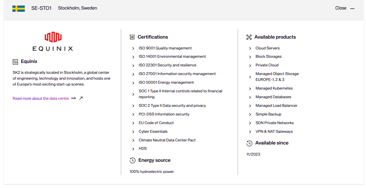
Task: Open ISO 14001 Environmental management
Action: click(172, 56)
